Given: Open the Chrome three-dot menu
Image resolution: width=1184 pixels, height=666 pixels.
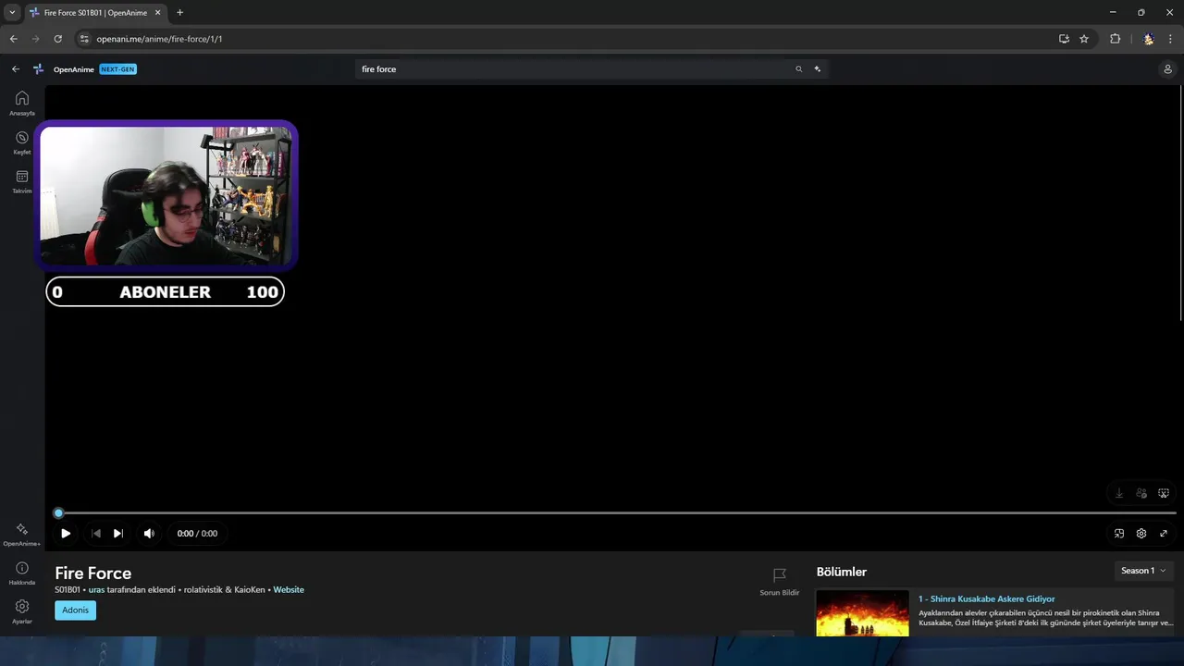Looking at the screenshot, I should coord(1171,39).
